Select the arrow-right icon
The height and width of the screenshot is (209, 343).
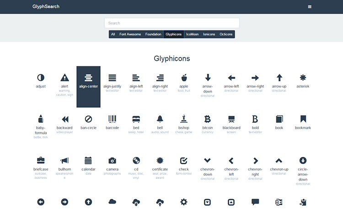[x=255, y=78]
